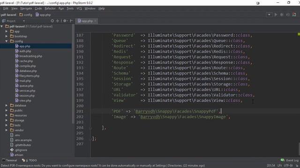Collapse the pdf-laravel root node
The height and width of the screenshot is (168, 300).
tap(2, 26)
